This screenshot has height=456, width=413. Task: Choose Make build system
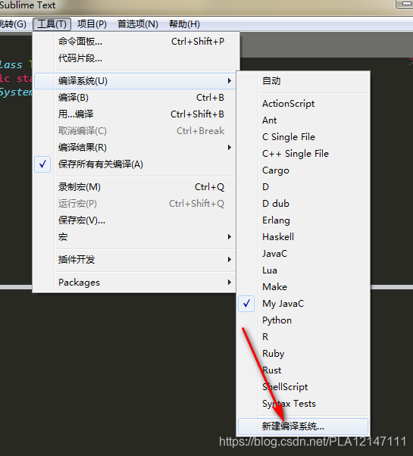[303, 287]
